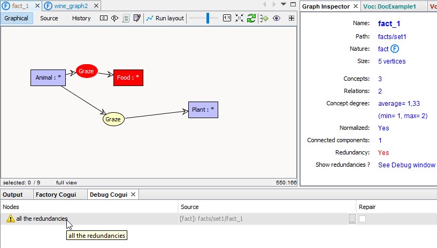Close the Graph Inspector tab
437x248 pixels.
[356, 6]
